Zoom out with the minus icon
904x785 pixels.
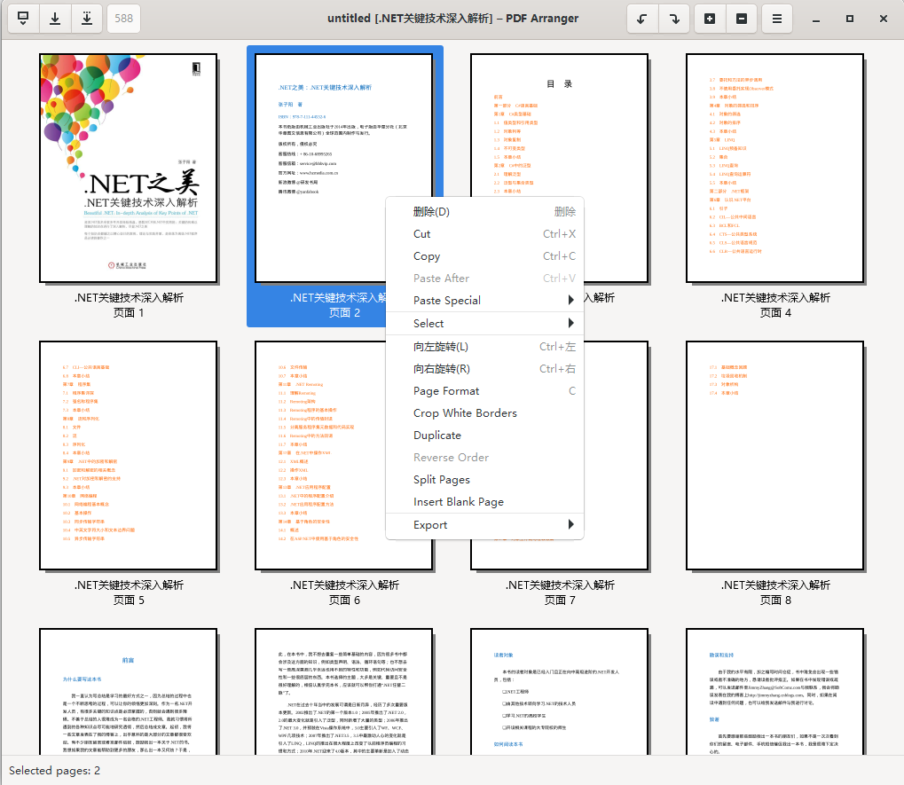pos(742,19)
